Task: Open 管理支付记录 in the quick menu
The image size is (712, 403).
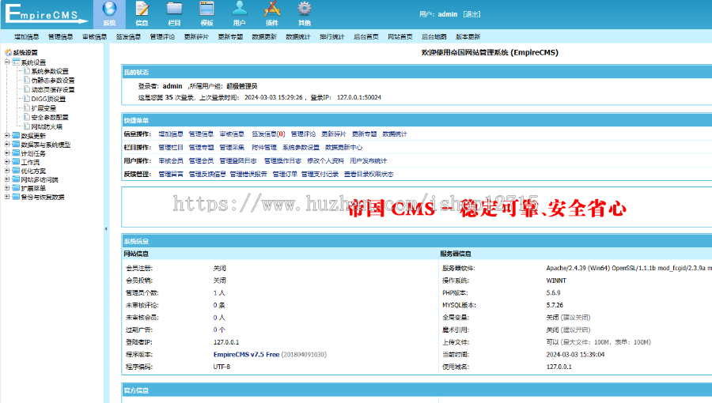Action: point(320,174)
